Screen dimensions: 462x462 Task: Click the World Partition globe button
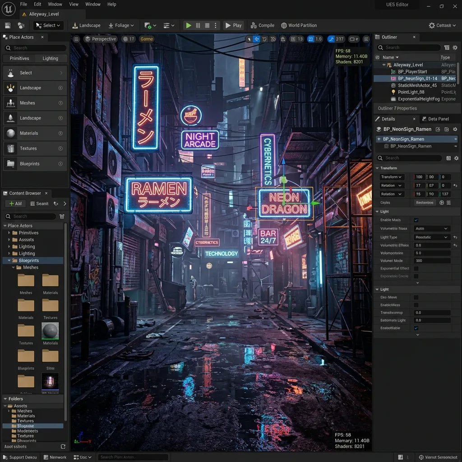299,26
